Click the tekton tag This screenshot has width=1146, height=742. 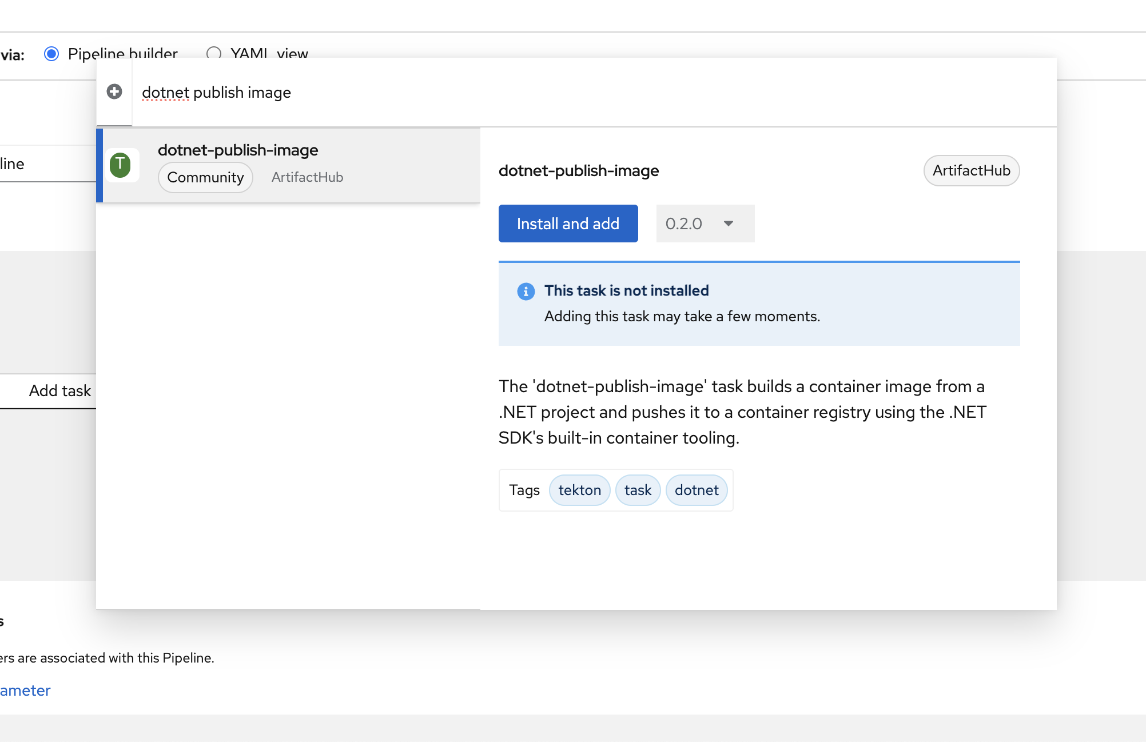[x=579, y=490]
